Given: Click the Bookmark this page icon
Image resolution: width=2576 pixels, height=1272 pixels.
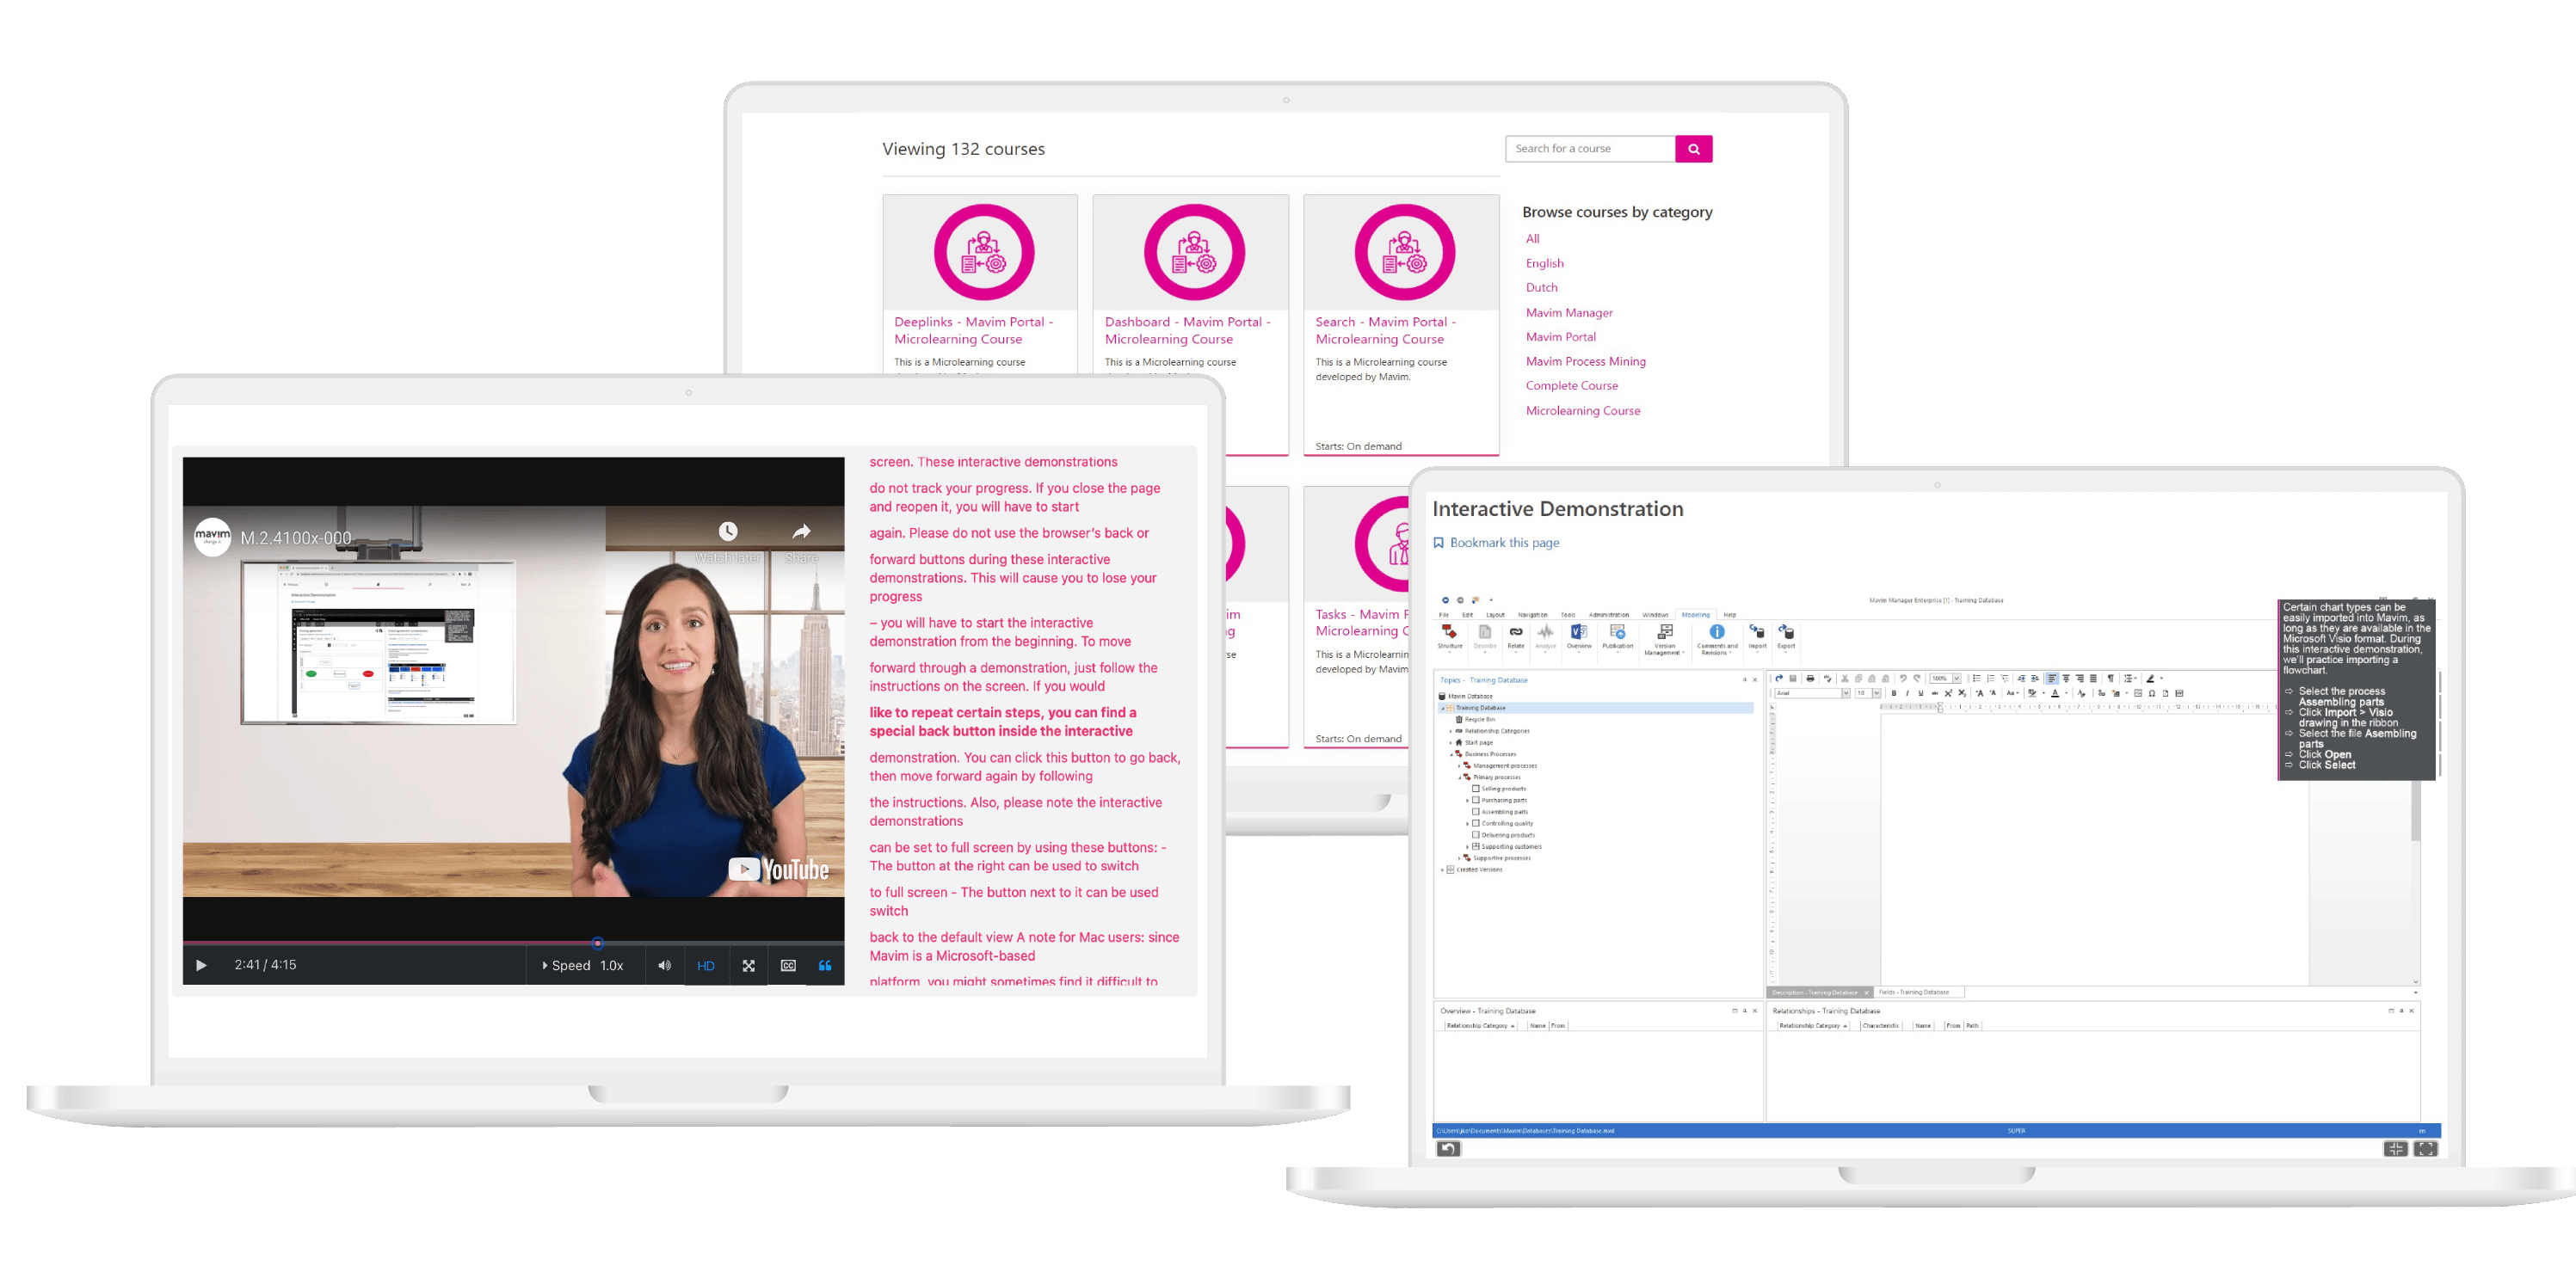Looking at the screenshot, I should [x=1438, y=543].
